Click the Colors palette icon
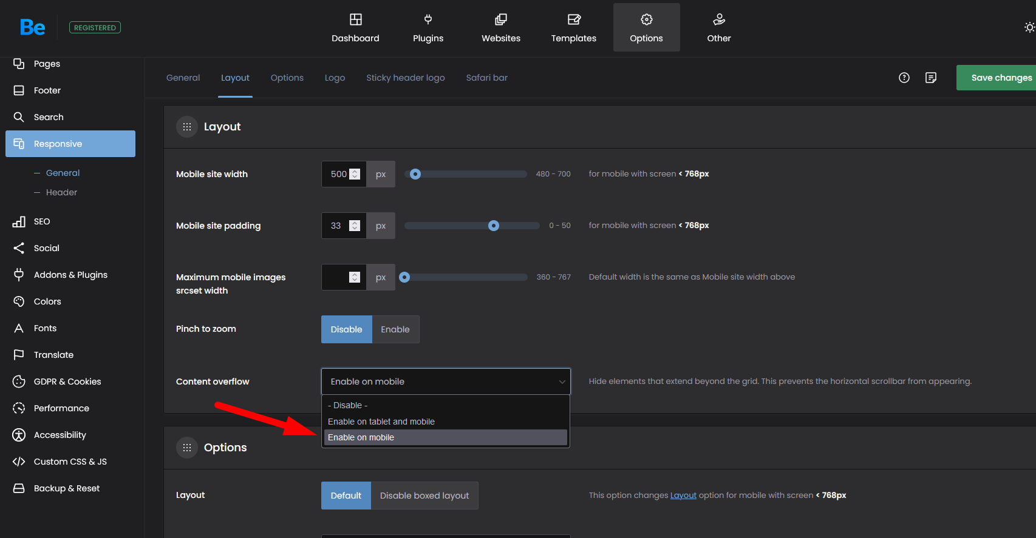 [19, 301]
